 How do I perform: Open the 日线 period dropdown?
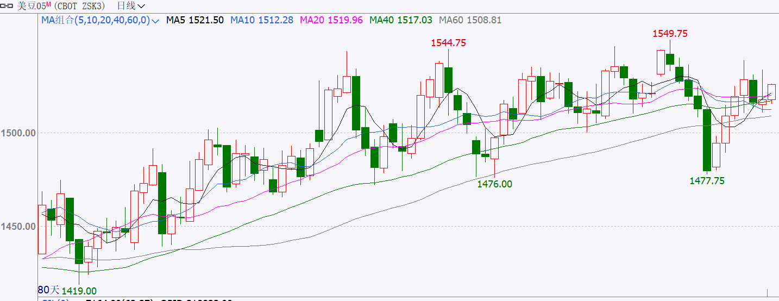click(x=131, y=6)
